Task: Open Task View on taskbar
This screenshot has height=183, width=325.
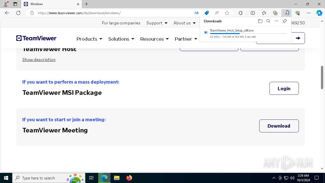Action: 91,178
